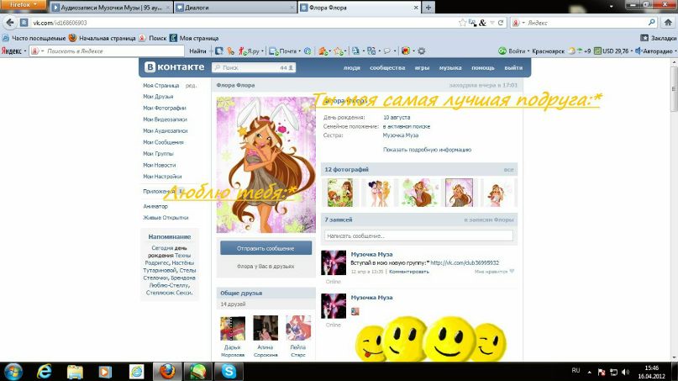678x381 pixels.
Task: Open сообщества in VK top menu
Action: point(387,68)
